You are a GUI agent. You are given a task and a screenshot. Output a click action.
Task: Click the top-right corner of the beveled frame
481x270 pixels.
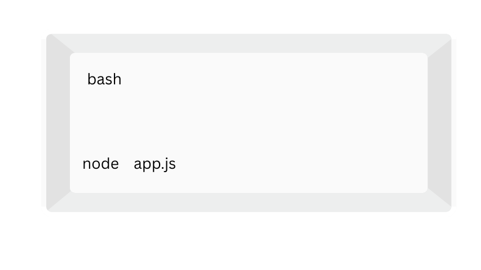coord(447,38)
